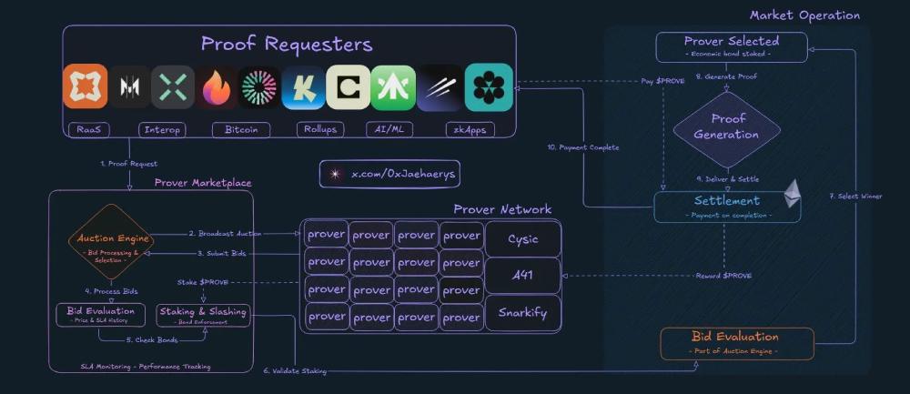Screen dimensions: 910x394
Task: Select the '6. Validate Staking' label
Action: point(295,370)
